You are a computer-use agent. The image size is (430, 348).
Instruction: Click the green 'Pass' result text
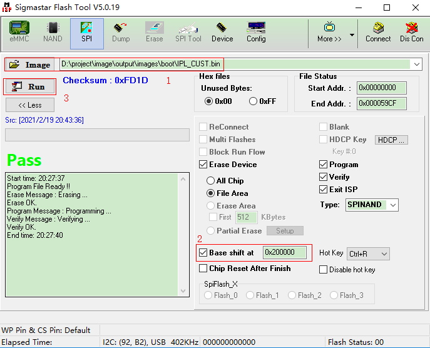click(x=24, y=160)
